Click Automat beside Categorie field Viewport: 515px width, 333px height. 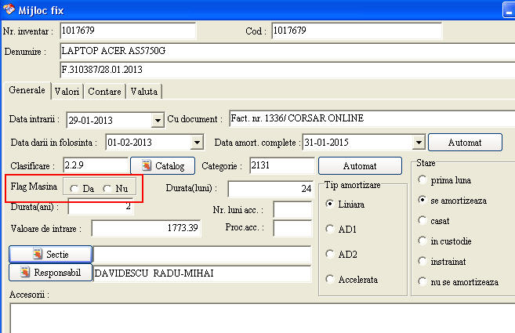pyautogui.click(x=359, y=166)
